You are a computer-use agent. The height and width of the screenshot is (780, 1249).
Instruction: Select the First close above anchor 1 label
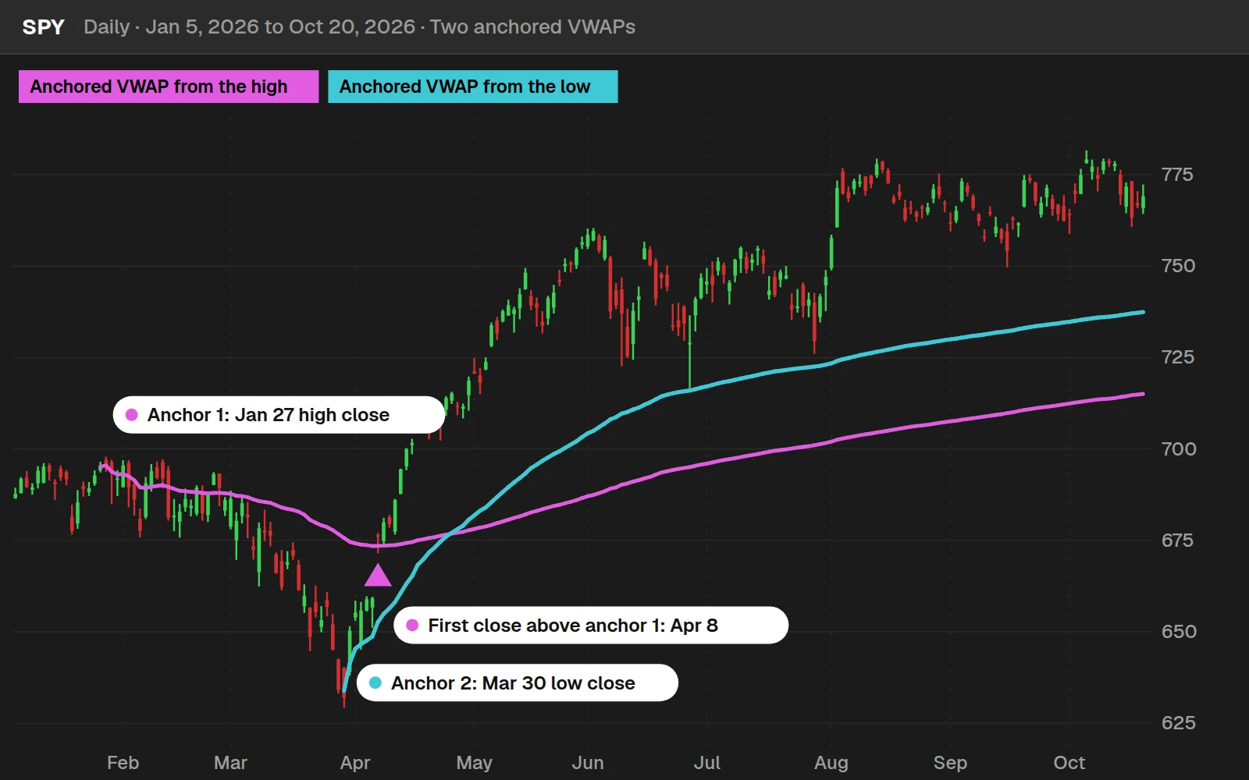591,626
